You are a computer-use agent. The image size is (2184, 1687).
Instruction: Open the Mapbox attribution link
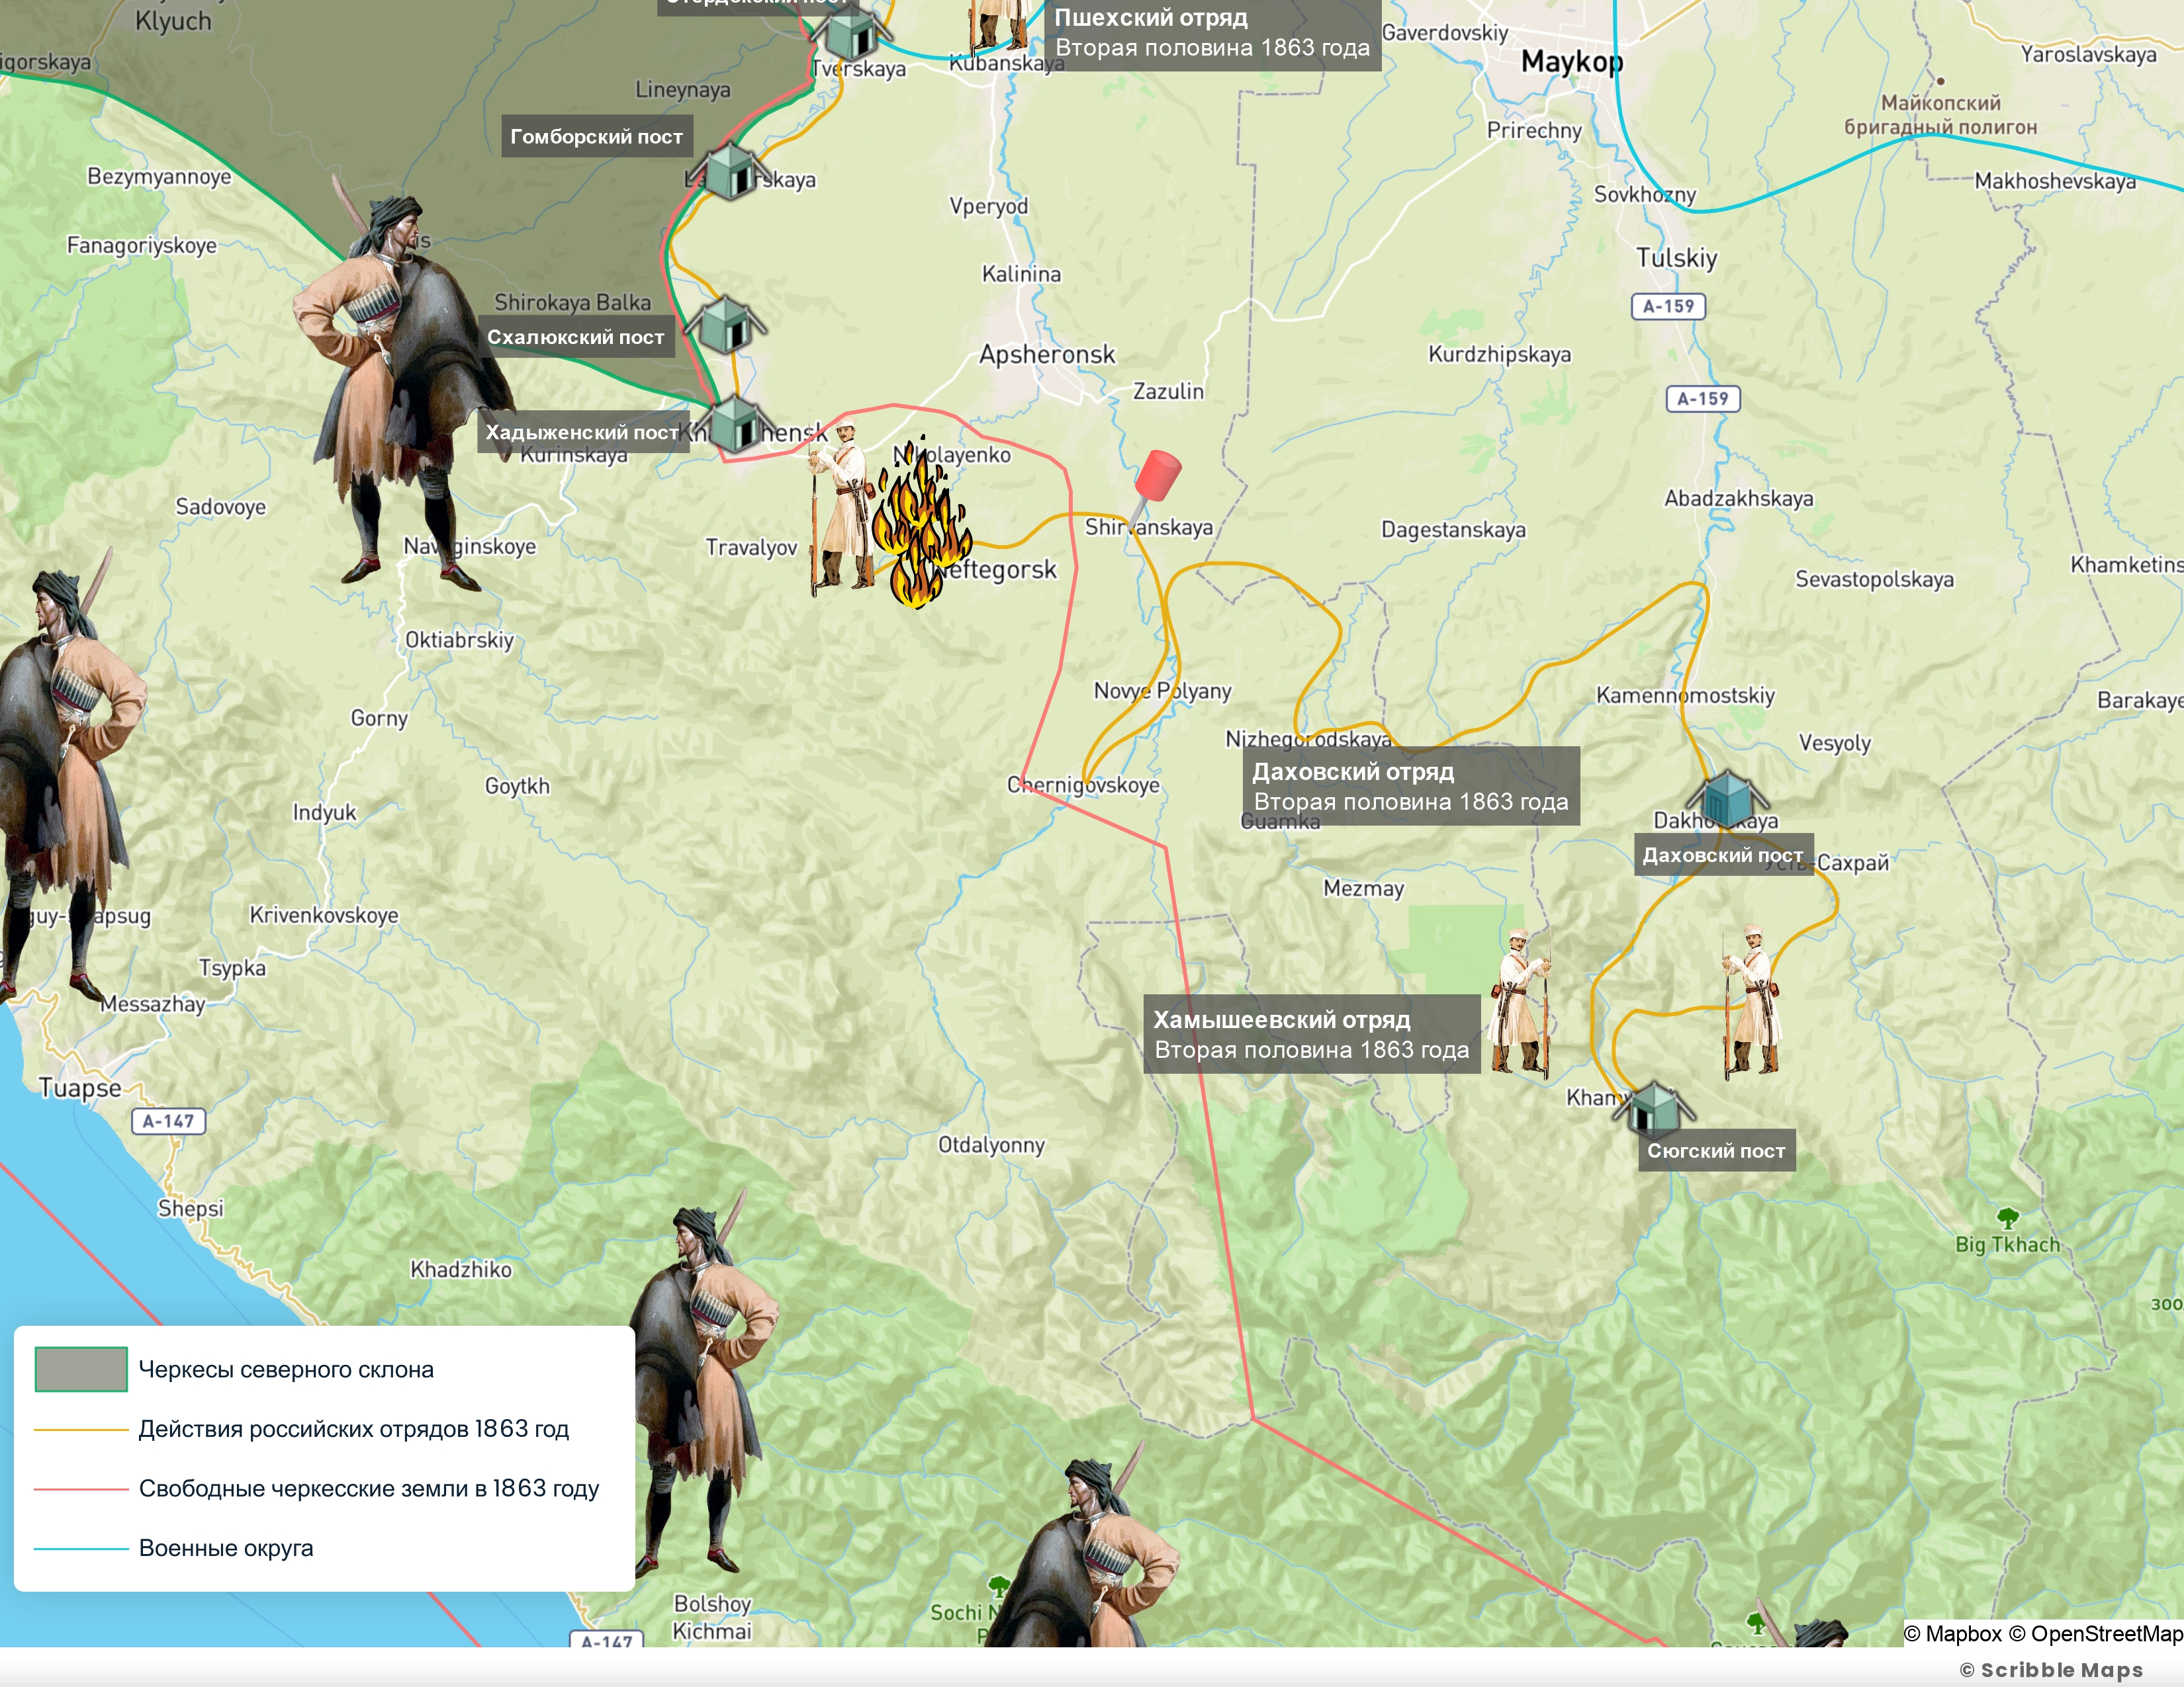[x=1952, y=1633]
